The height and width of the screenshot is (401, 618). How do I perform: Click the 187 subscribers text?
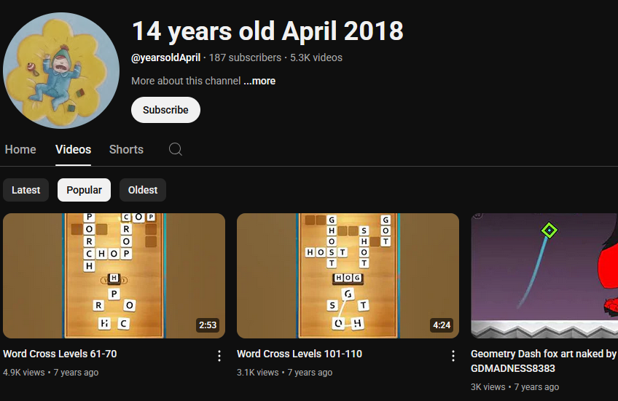tap(245, 57)
